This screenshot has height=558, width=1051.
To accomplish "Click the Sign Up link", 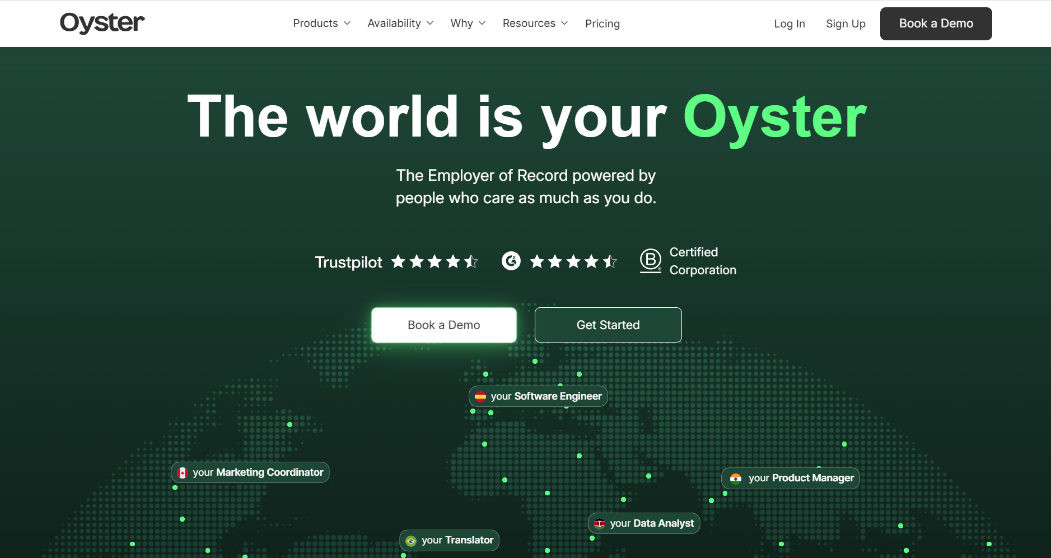I will click(x=846, y=24).
